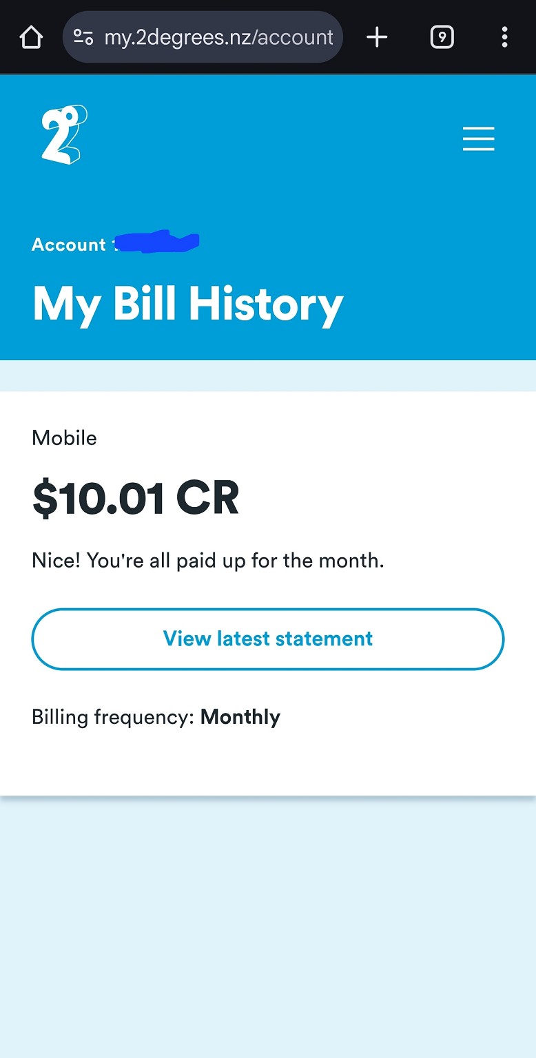
Task: Tap the browser home icon
Action: (32, 37)
